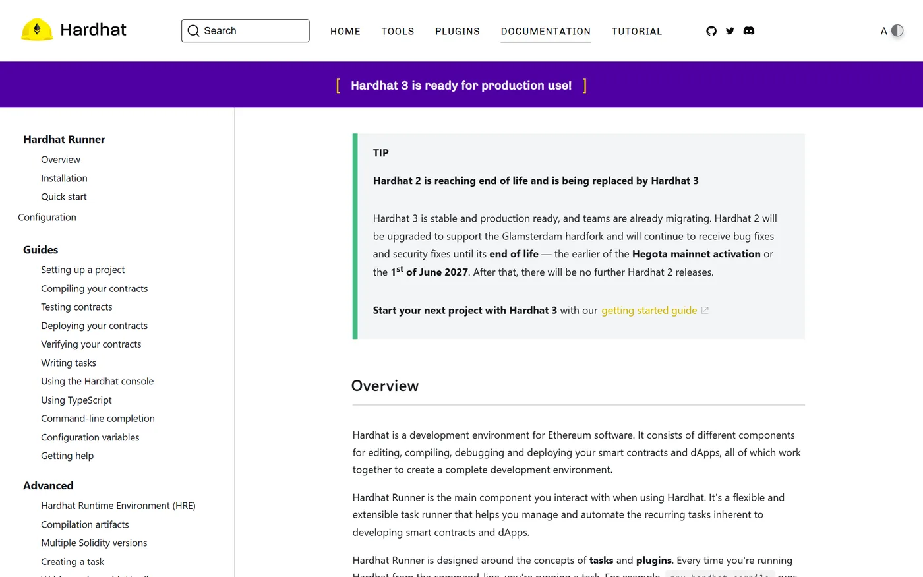Click inside the Search field
Image resolution: width=923 pixels, height=577 pixels.
tap(245, 31)
